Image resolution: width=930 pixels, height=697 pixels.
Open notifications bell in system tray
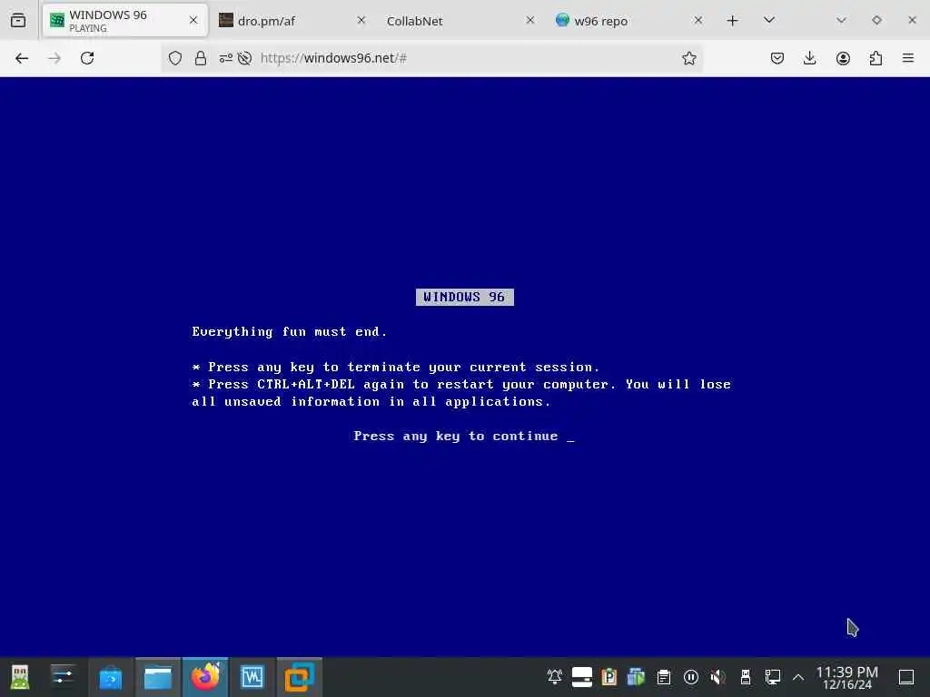[x=555, y=676]
